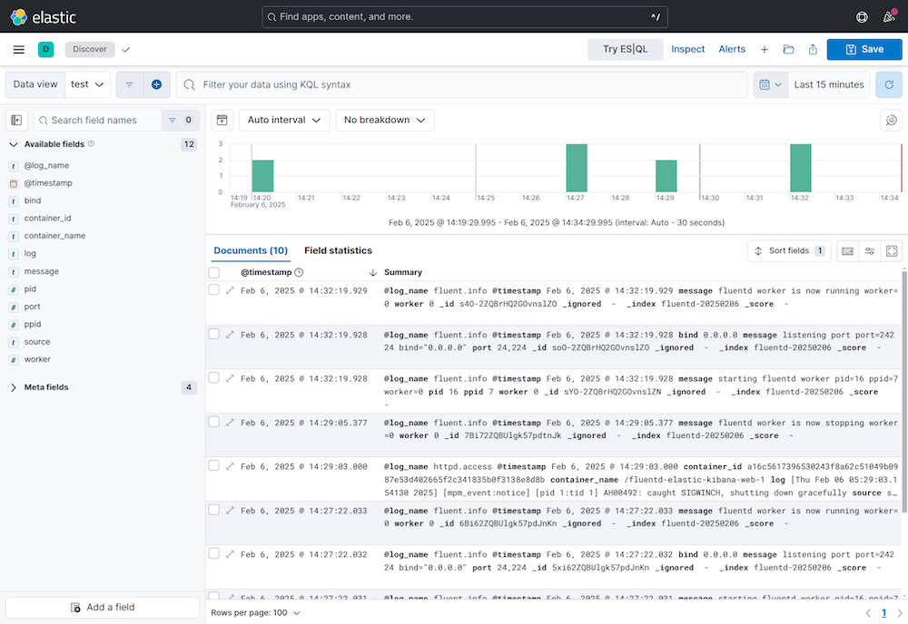Click the KQL query input
The height and width of the screenshot is (624, 908).
(x=461, y=84)
